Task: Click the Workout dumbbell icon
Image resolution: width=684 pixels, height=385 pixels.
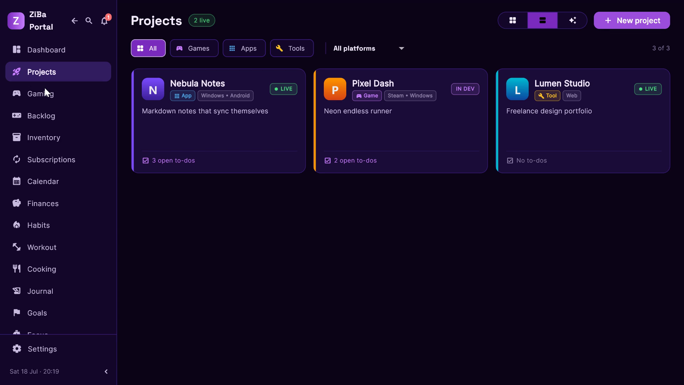Action: 16,247
